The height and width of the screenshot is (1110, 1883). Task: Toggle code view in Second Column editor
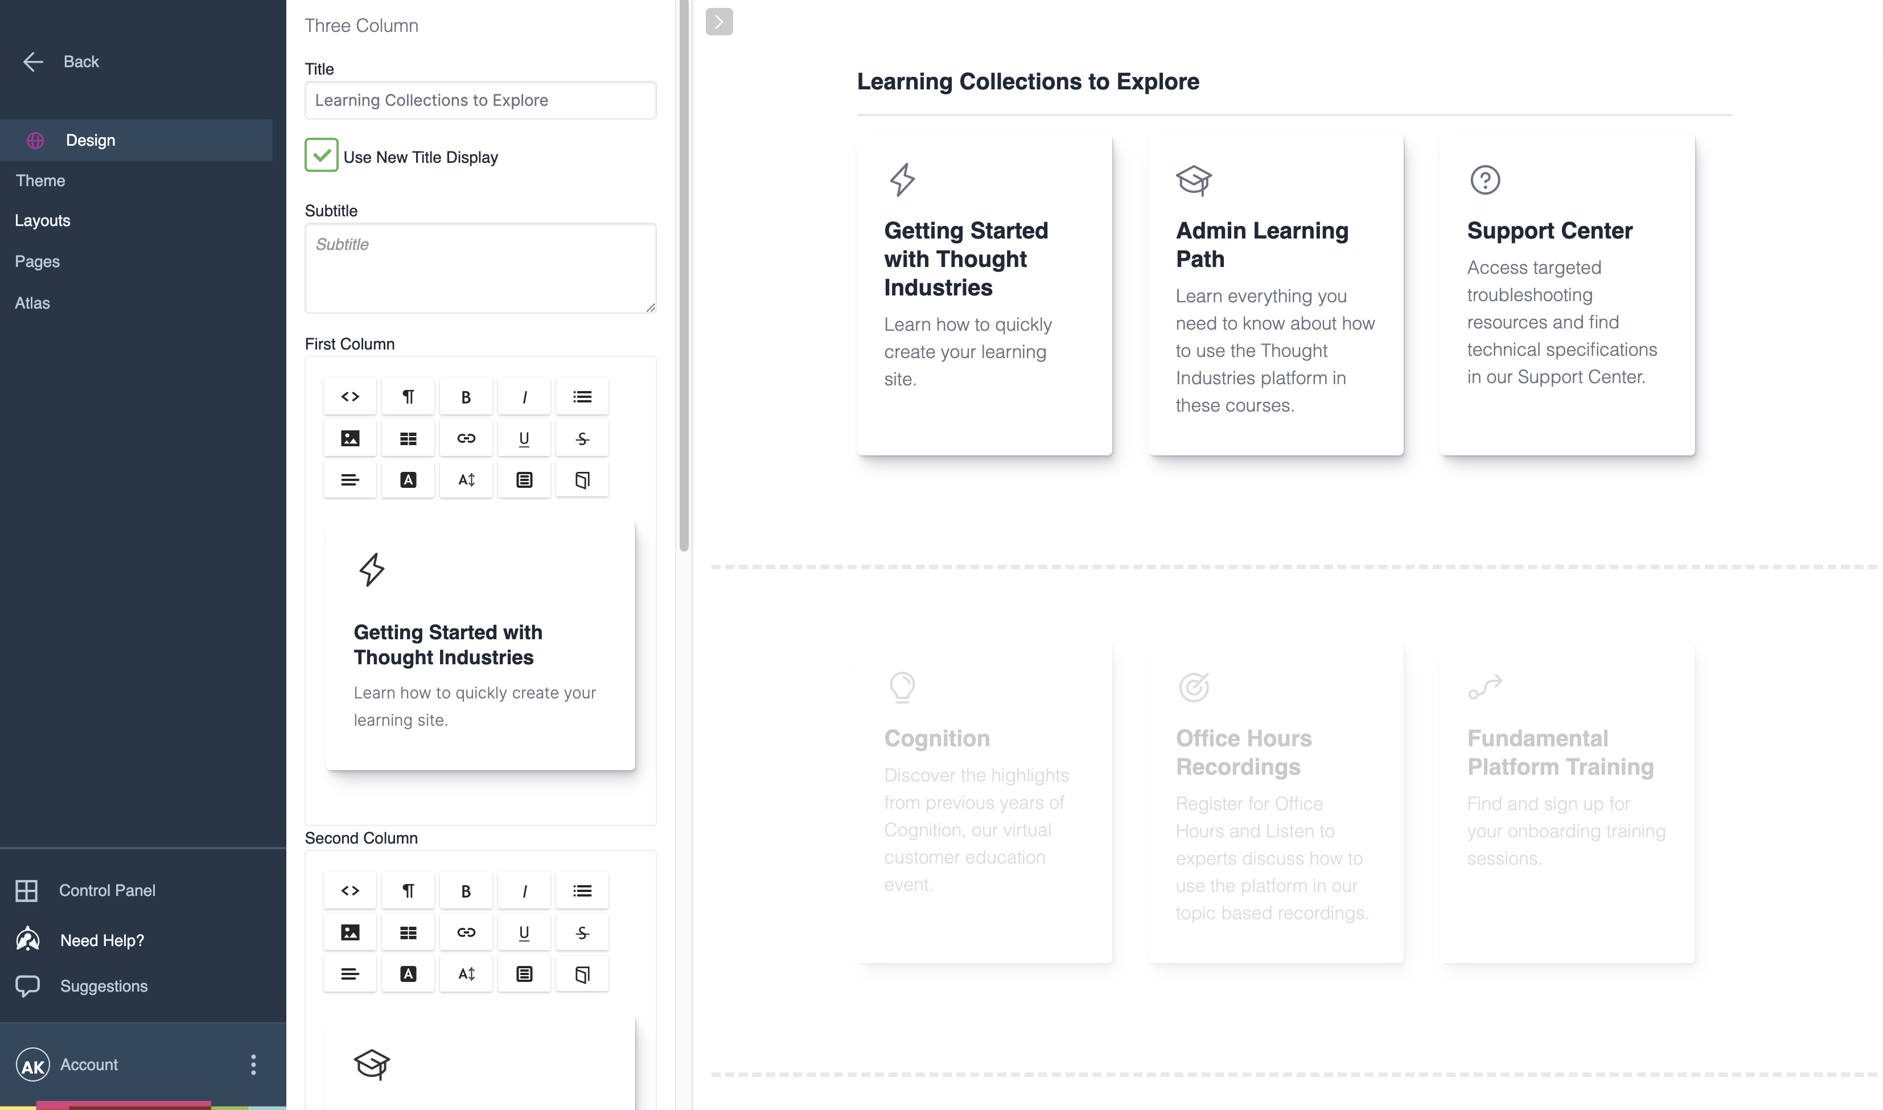[350, 891]
